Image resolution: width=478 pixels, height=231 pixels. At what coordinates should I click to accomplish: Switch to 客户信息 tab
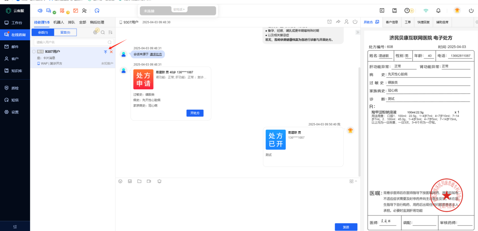pyautogui.click(x=392, y=22)
